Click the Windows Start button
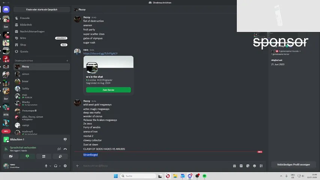Screen dimensions: 320x180 pos(116,176)
